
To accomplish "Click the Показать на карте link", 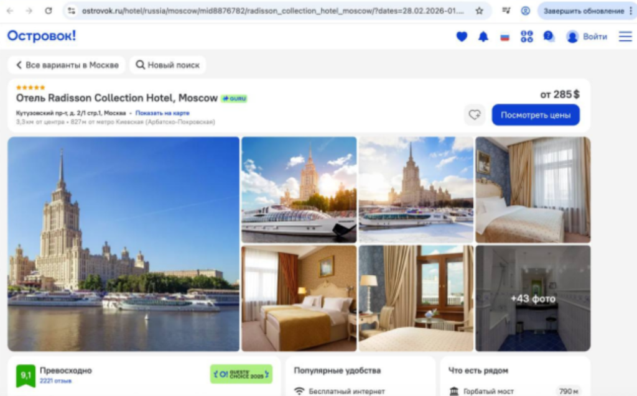I will coord(162,113).
